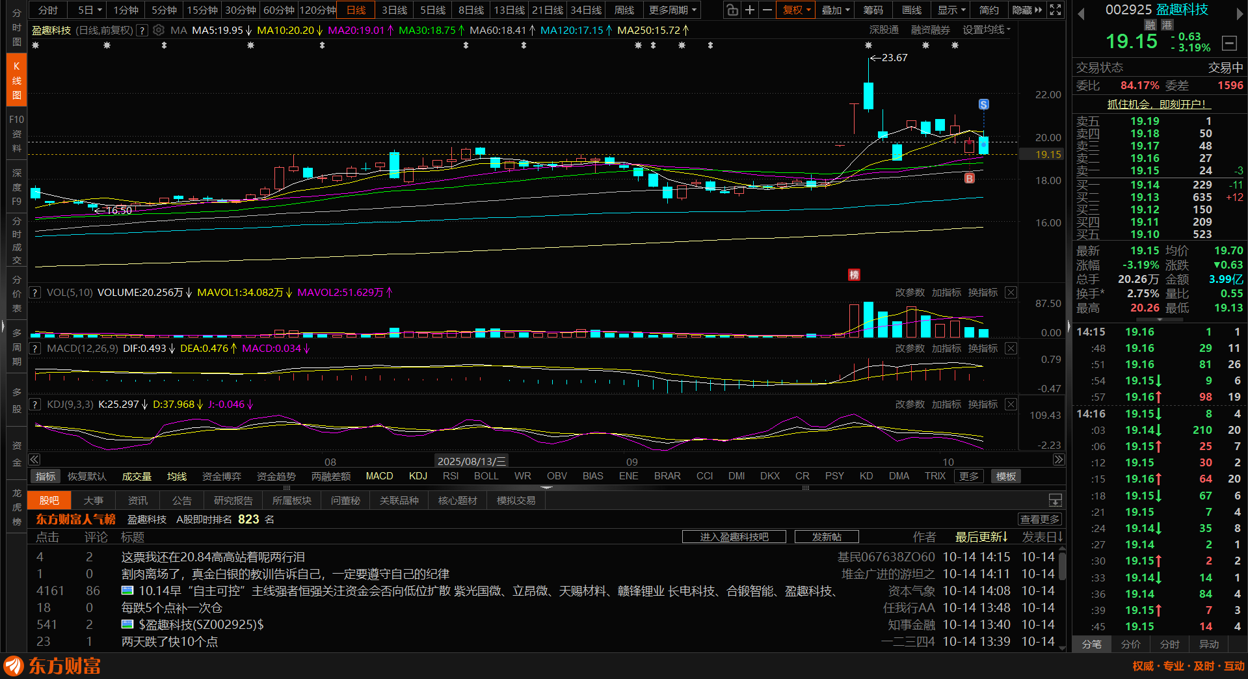1248x679 pixels.
Task: Open the 研究报告 research reports tab
Action: (x=233, y=500)
